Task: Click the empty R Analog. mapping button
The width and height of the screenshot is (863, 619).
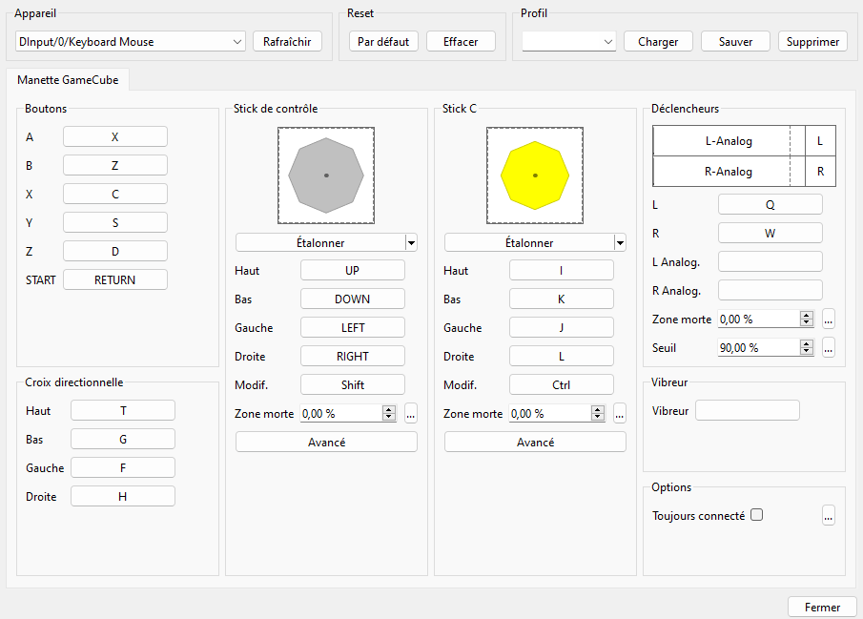Action: (x=770, y=291)
